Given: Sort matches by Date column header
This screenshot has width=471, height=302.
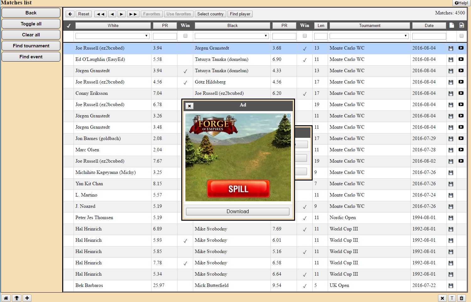Looking at the screenshot, I should pos(429,26).
